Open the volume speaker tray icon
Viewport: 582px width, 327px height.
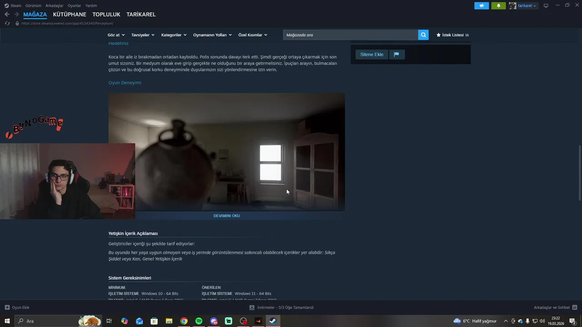[542, 321]
